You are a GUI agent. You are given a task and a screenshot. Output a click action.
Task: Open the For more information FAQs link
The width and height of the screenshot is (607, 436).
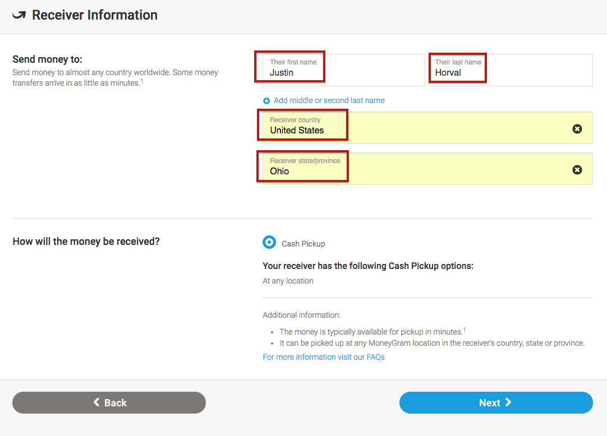[x=323, y=357]
